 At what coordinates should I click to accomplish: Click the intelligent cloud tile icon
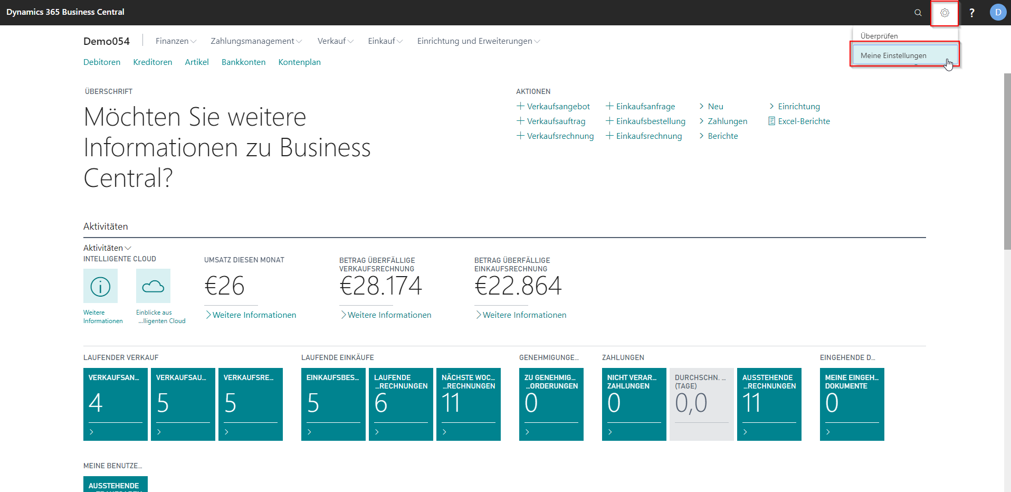(x=153, y=286)
